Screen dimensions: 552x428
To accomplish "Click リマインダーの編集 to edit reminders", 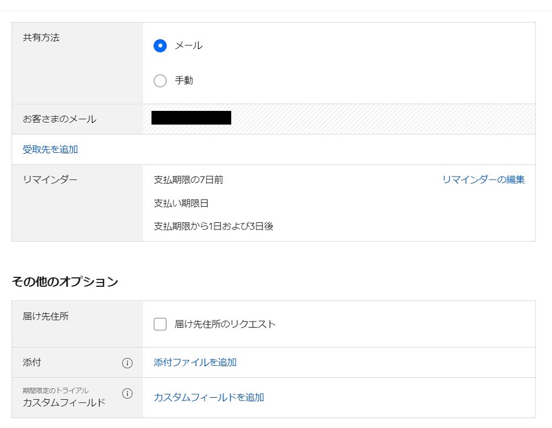I will coord(483,179).
